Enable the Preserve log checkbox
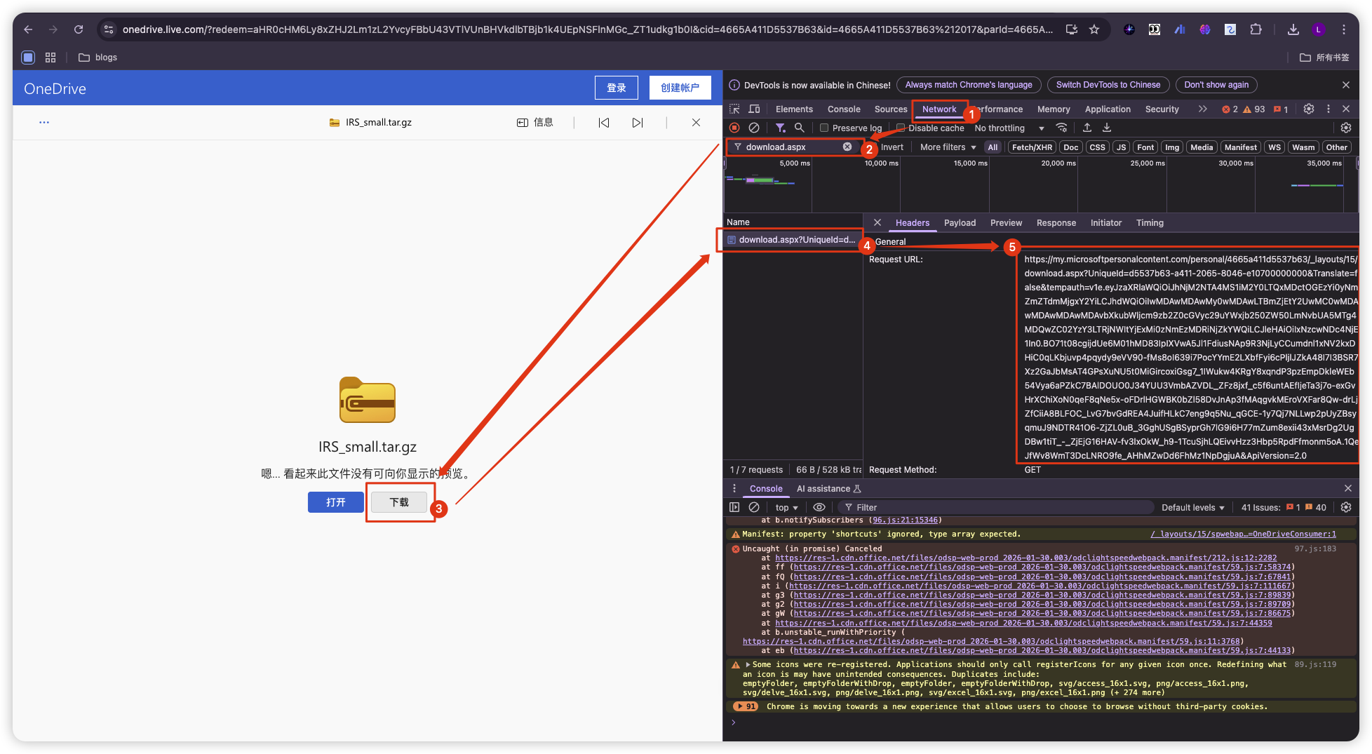 [825, 128]
